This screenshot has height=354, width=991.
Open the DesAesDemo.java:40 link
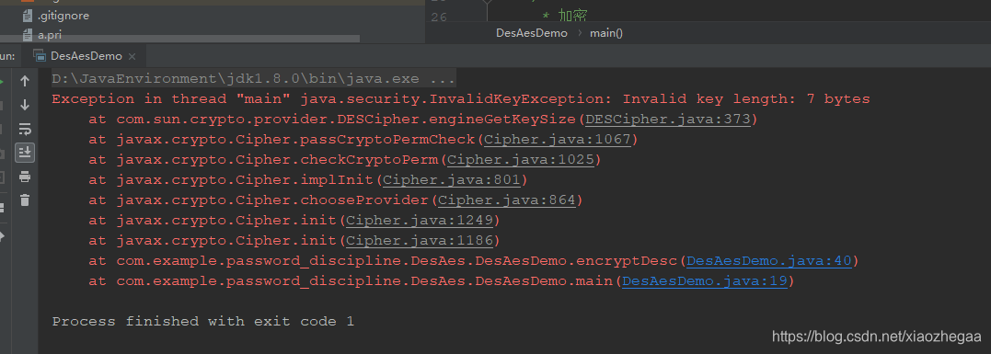[x=769, y=260]
